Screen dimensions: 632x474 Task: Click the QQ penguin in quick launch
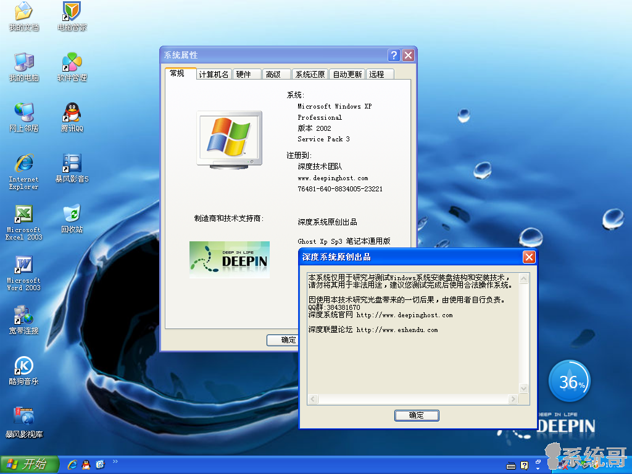86,465
